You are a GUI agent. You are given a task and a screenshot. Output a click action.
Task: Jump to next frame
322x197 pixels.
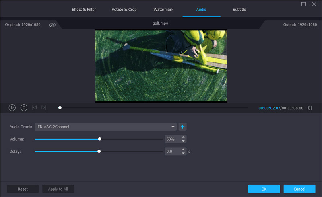click(44, 108)
